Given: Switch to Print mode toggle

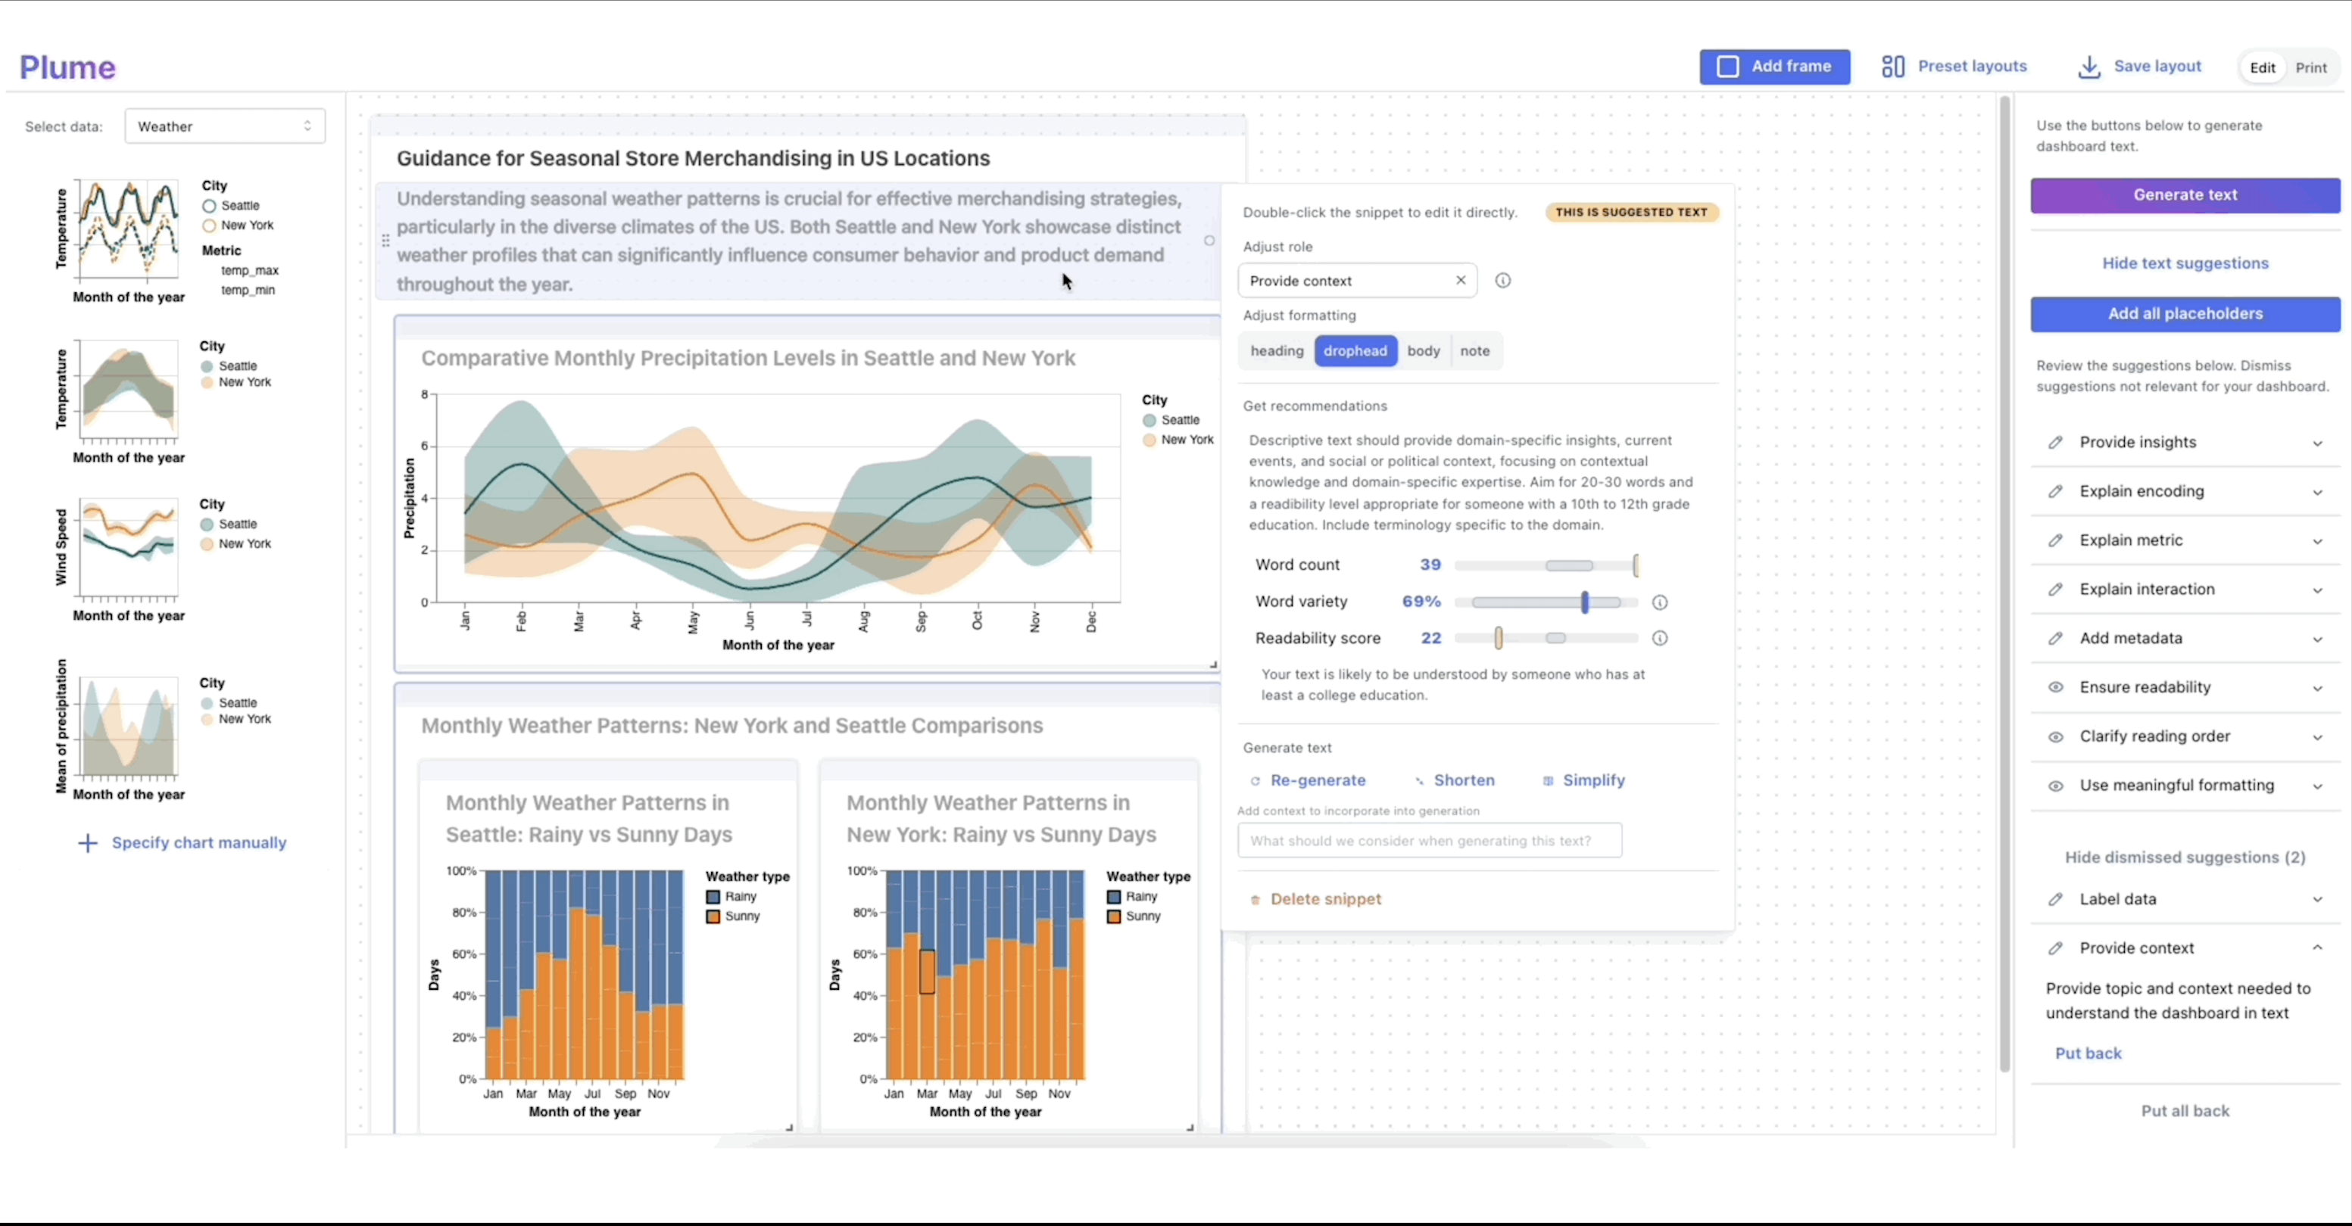Looking at the screenshot, I should click(2311, 67).
